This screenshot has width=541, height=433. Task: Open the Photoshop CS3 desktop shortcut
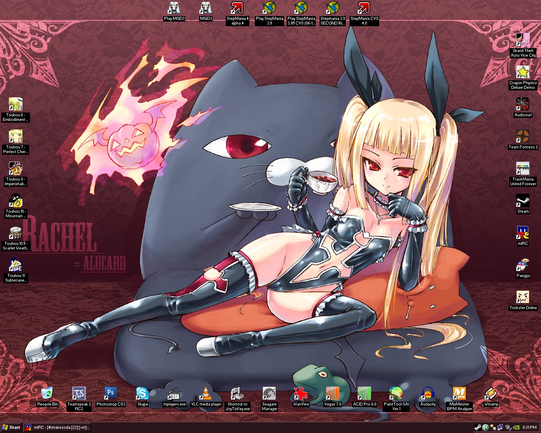(x=110, y=393)
